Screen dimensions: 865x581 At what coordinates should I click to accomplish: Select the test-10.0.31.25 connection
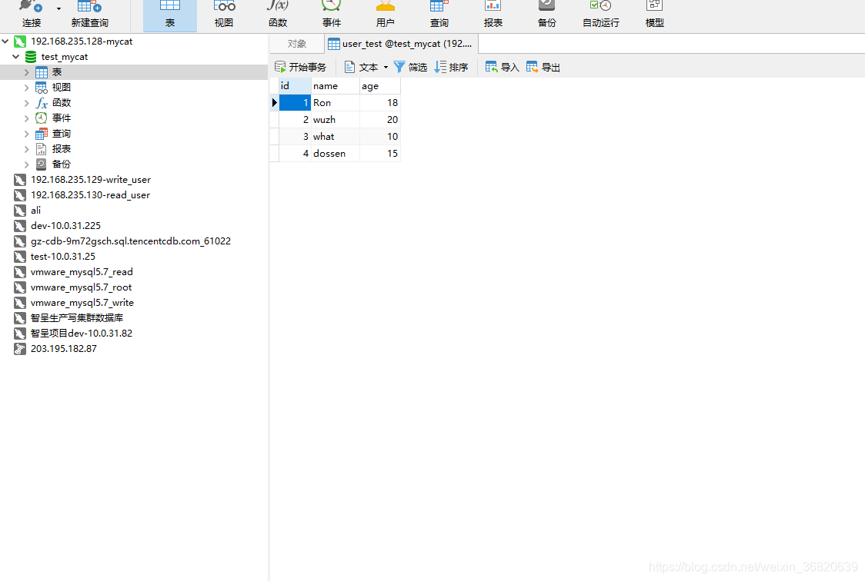63,257
